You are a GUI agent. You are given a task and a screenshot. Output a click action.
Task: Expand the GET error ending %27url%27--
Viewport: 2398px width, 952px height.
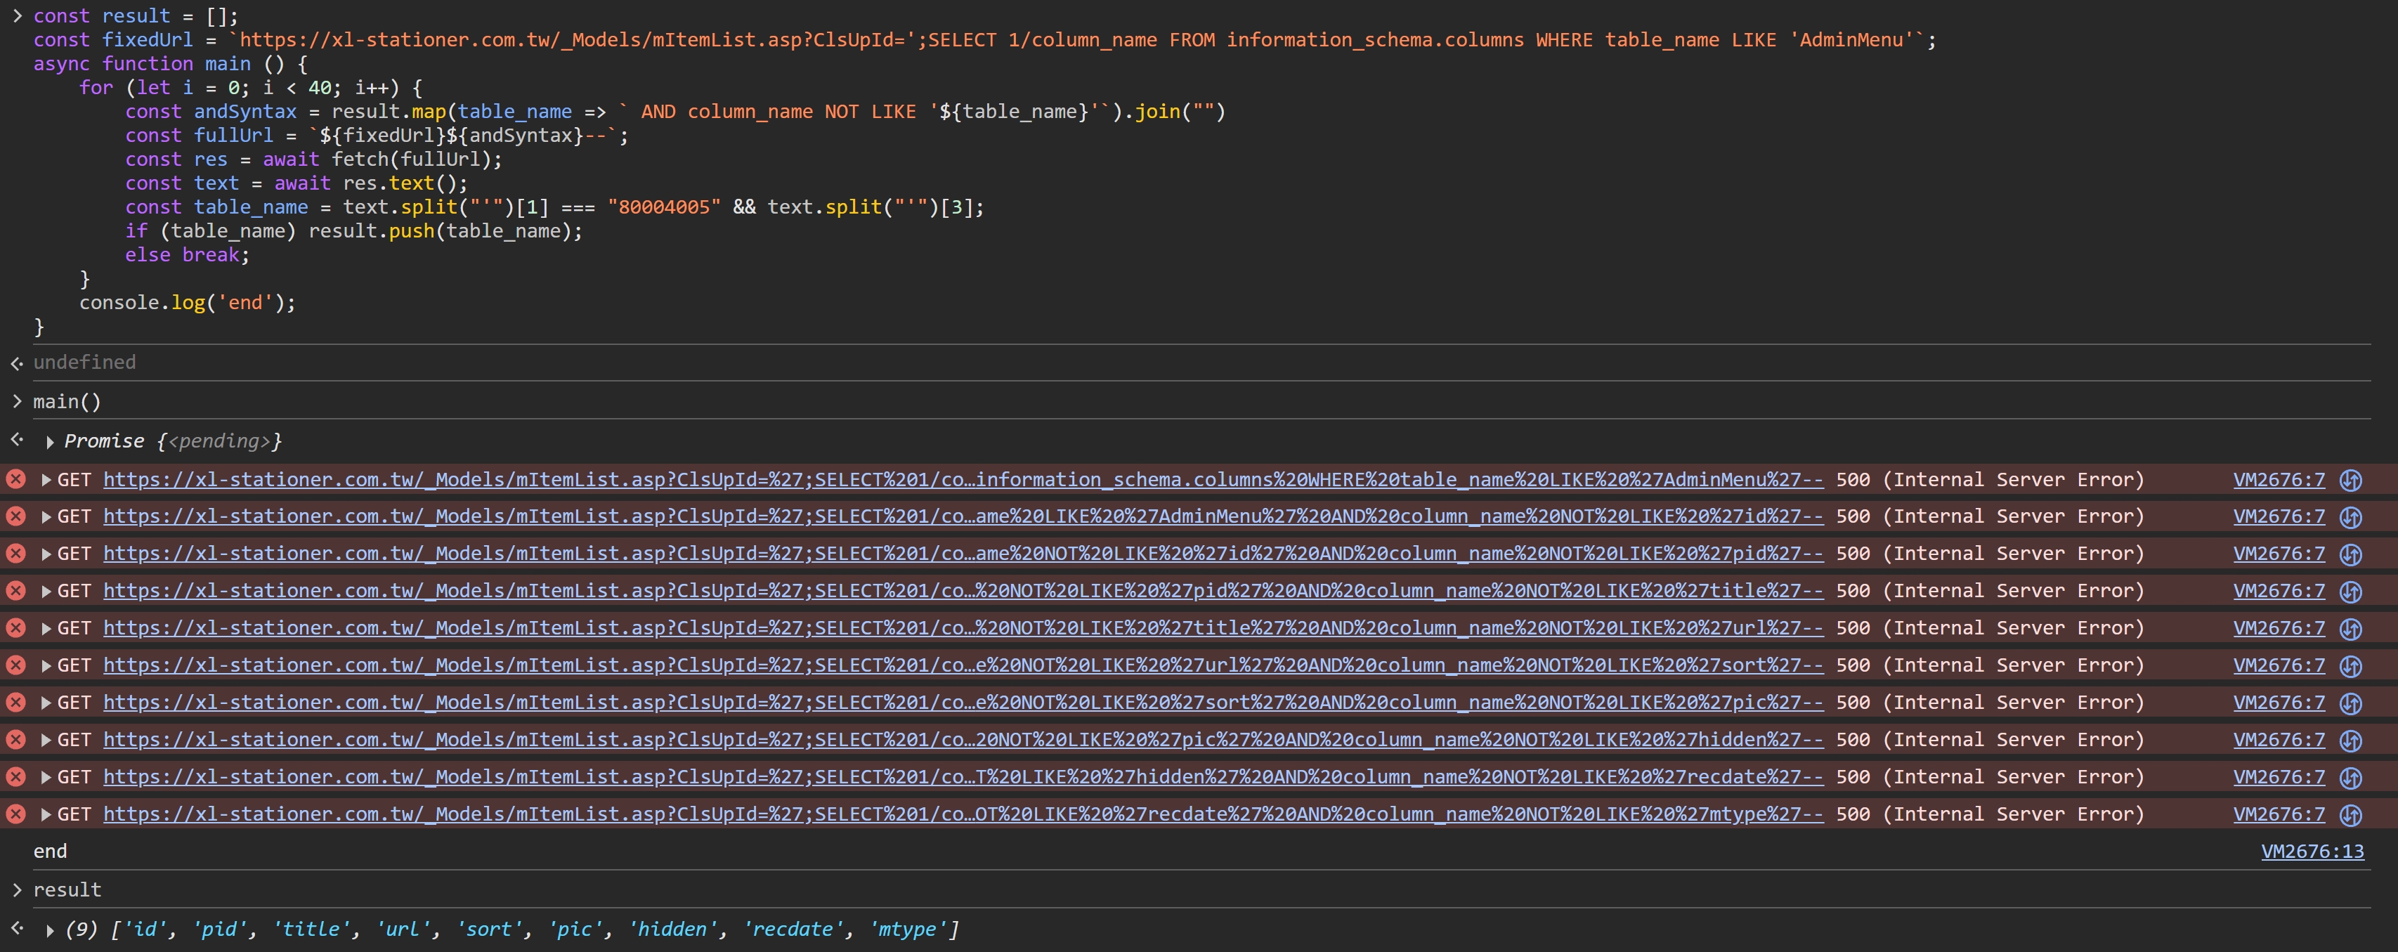pyautogui.click(x=46, y=629)
